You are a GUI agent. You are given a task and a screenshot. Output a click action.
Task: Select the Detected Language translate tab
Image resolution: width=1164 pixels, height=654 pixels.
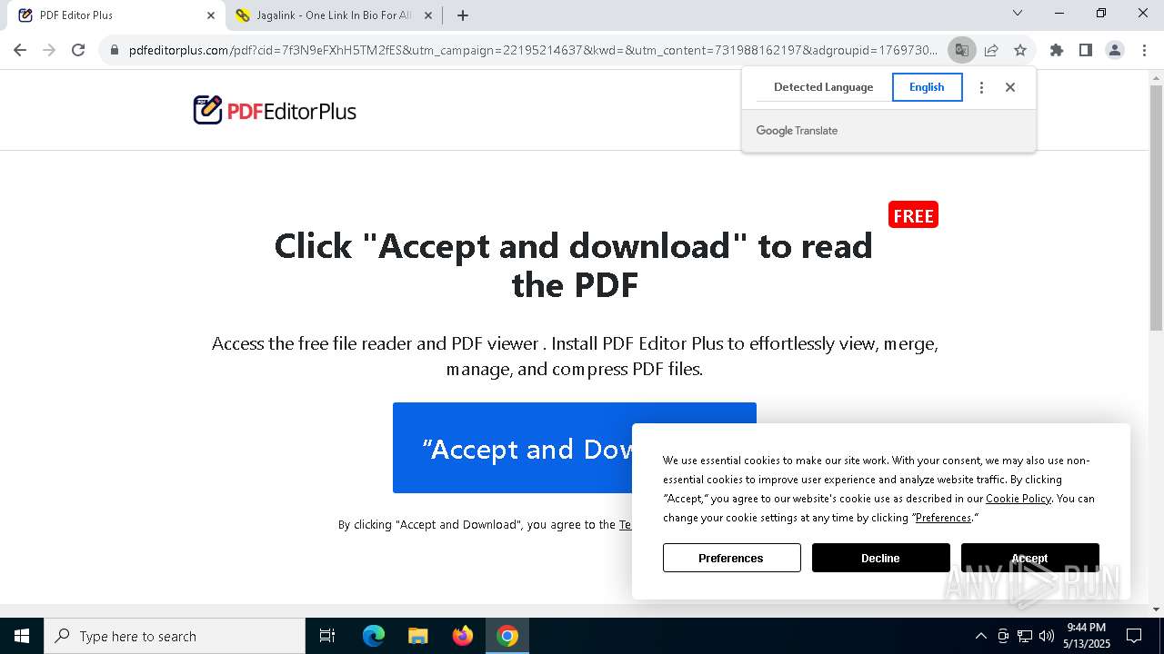pos(823,87)
